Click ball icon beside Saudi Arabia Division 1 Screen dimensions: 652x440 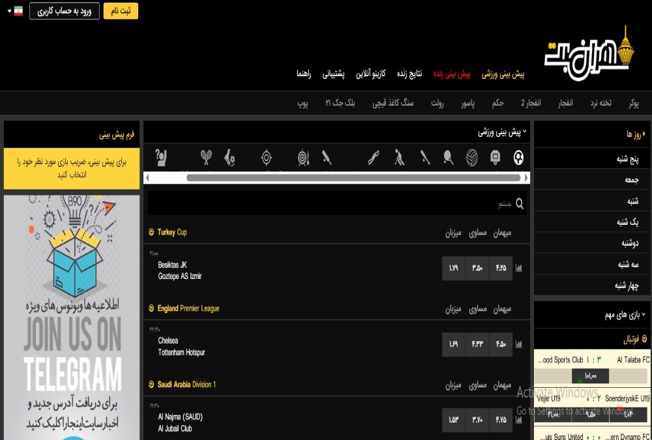(x=151, y=385)
